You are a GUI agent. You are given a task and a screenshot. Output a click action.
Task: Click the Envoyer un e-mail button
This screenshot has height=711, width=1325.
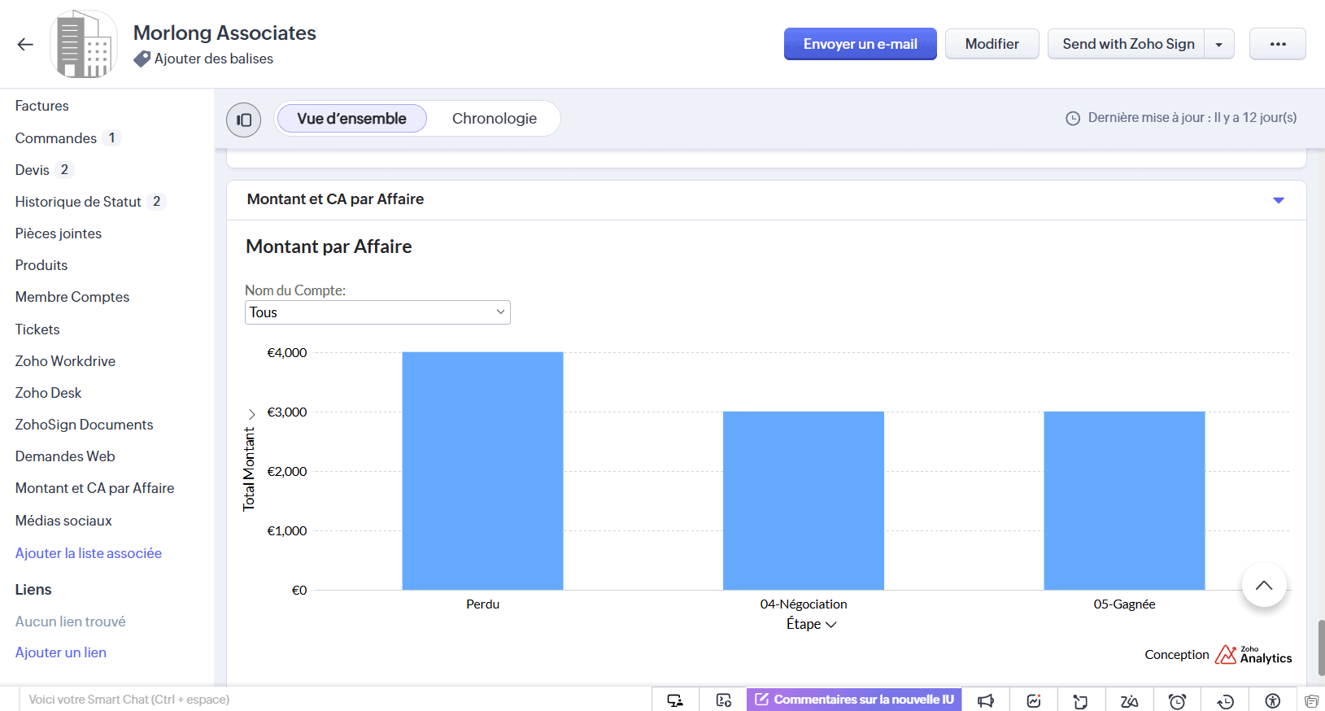860,44
